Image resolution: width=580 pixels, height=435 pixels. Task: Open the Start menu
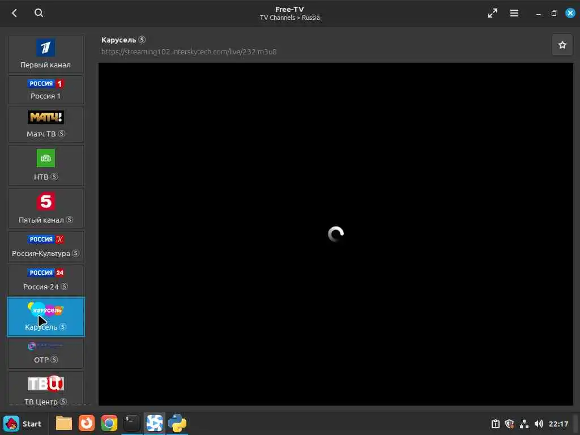(x=23, y=424)
